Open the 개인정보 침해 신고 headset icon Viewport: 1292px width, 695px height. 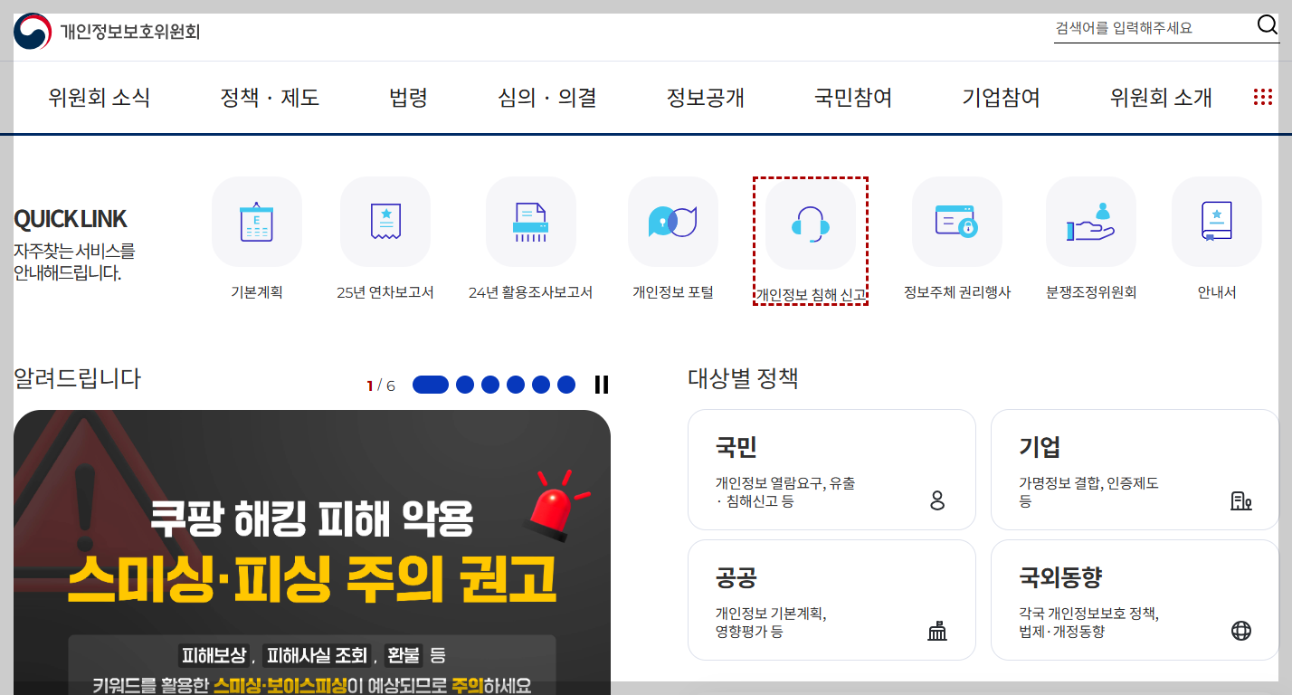pyautogui.click(x=811, y=224)
